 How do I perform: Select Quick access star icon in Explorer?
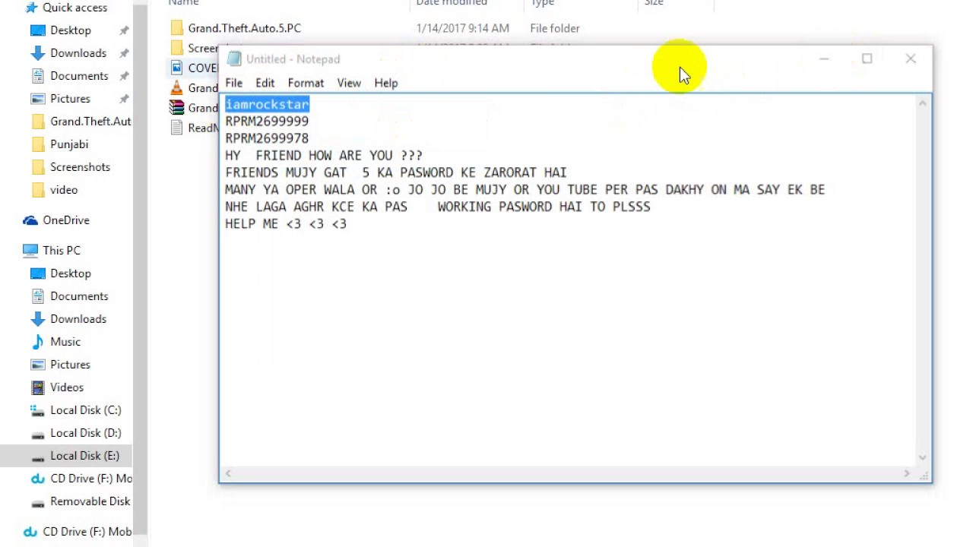31,8
